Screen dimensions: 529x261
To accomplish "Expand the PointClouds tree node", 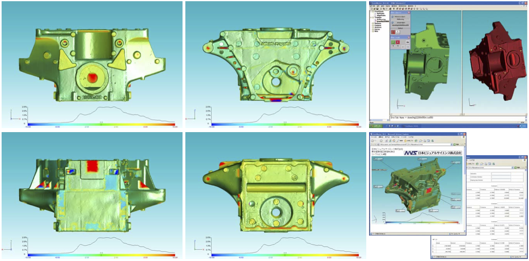I will coord(372,12).
